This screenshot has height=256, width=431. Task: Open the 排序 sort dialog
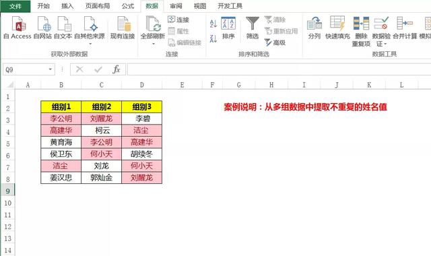(x=228, y=28)
